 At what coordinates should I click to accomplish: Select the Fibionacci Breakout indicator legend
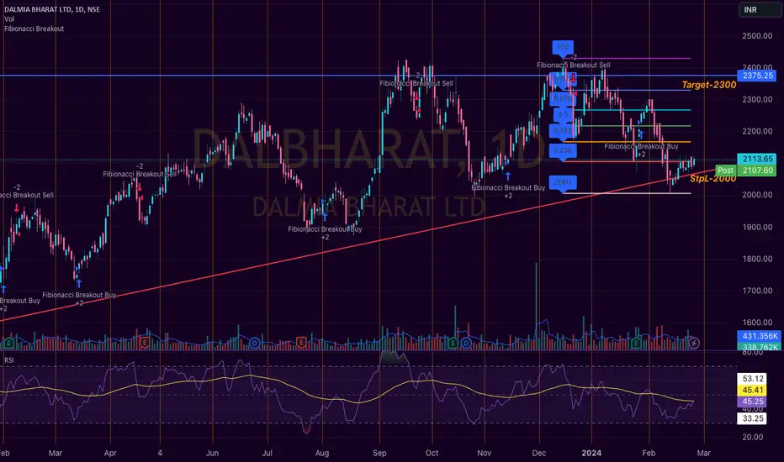pyautogui.click(x=34, y=29)
